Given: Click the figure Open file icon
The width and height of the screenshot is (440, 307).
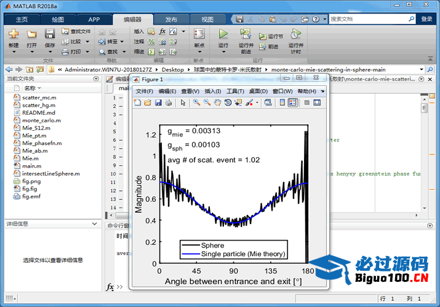Looking at the screenshot, I should (148, 103).
